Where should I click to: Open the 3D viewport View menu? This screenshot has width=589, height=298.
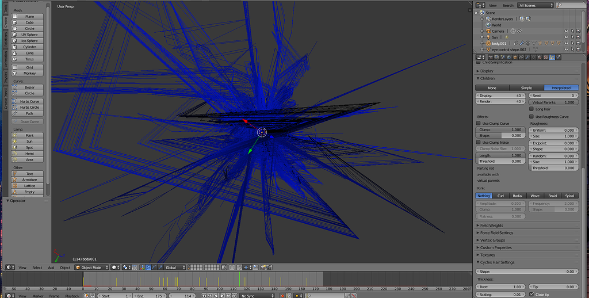22,268
